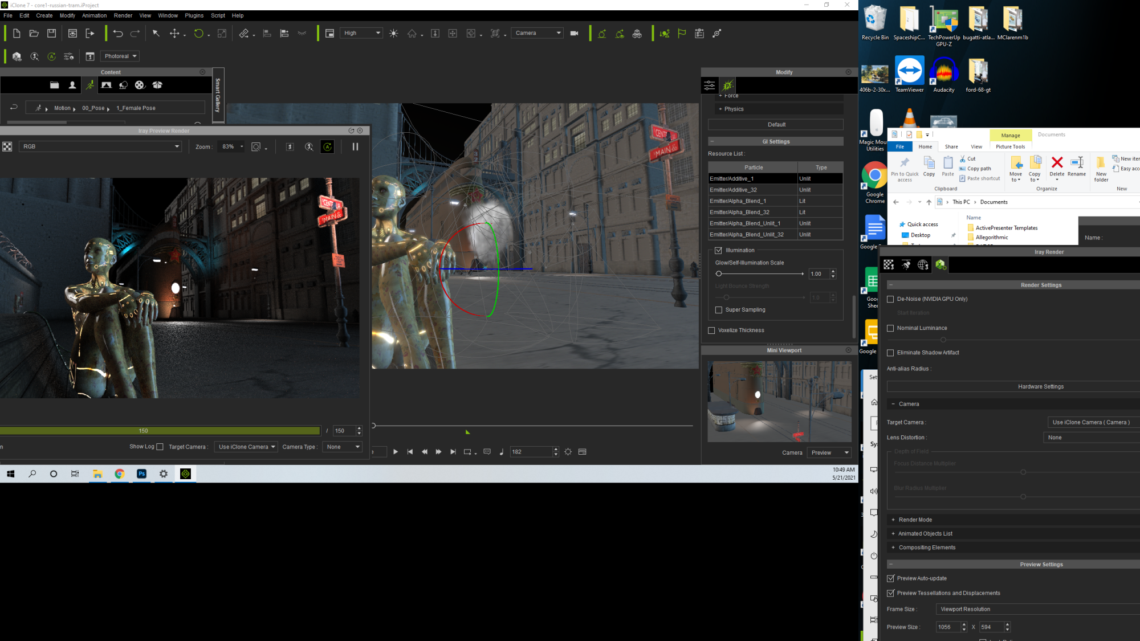The width and height of the screenshot is (1140, 641).
Task: Click the Photoshop icon in the taskbar
Action: (141, 474)
